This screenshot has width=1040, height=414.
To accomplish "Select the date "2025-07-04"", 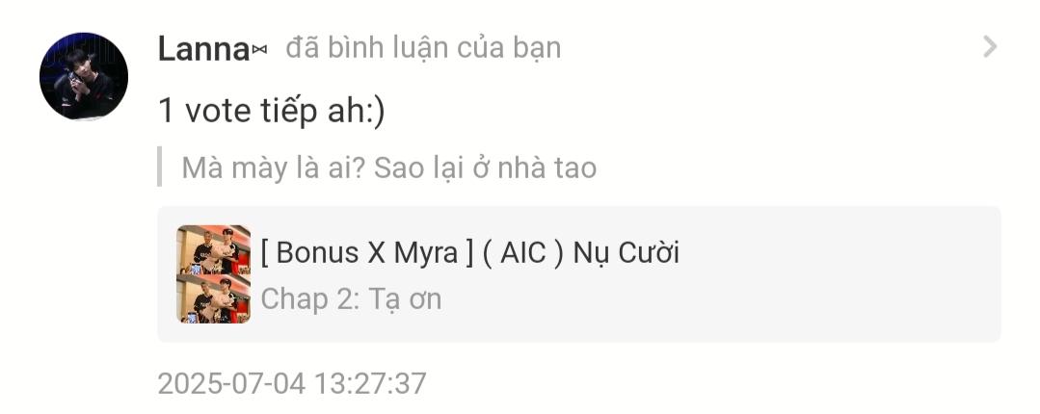I will pyautogui.click(x=231, y=383).
